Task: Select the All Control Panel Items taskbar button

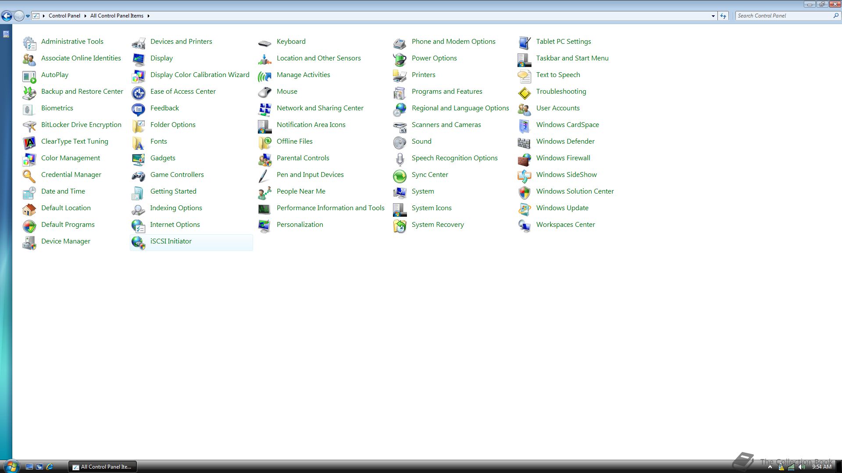Action: coord(103,467)
